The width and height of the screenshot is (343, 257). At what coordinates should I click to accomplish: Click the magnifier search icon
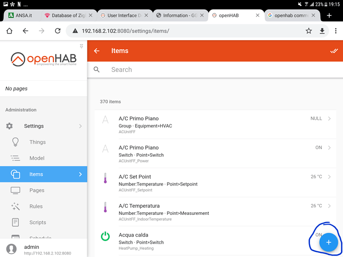(96, 70)
